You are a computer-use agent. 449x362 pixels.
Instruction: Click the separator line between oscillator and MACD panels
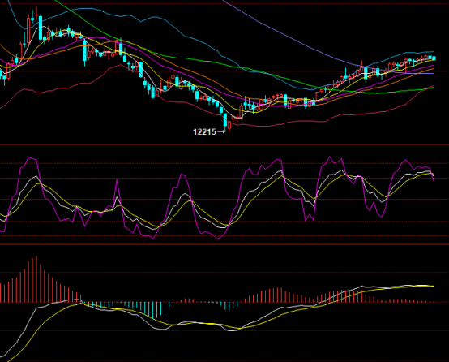click(224, 244)
